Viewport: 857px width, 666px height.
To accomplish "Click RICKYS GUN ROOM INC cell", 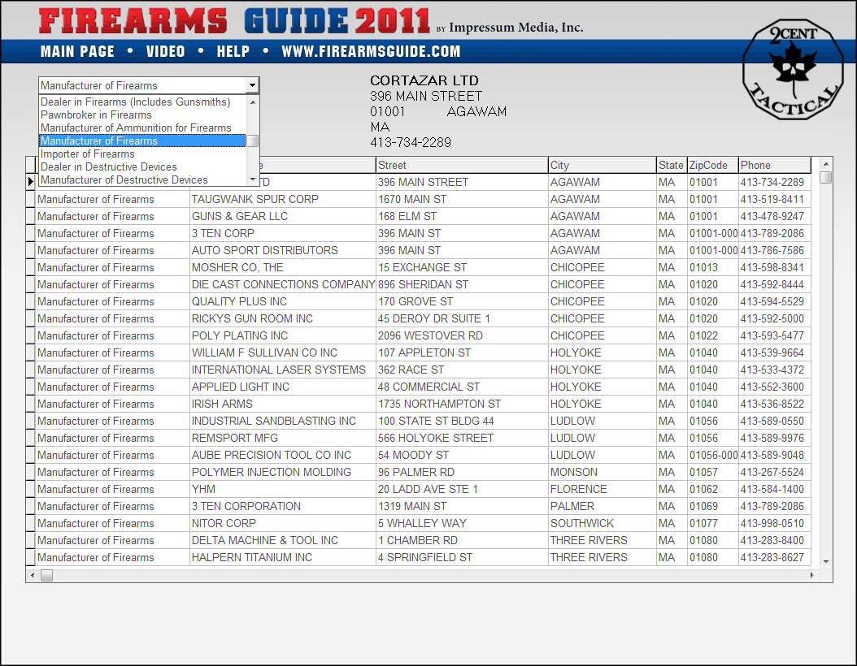I will coord(283,318).
